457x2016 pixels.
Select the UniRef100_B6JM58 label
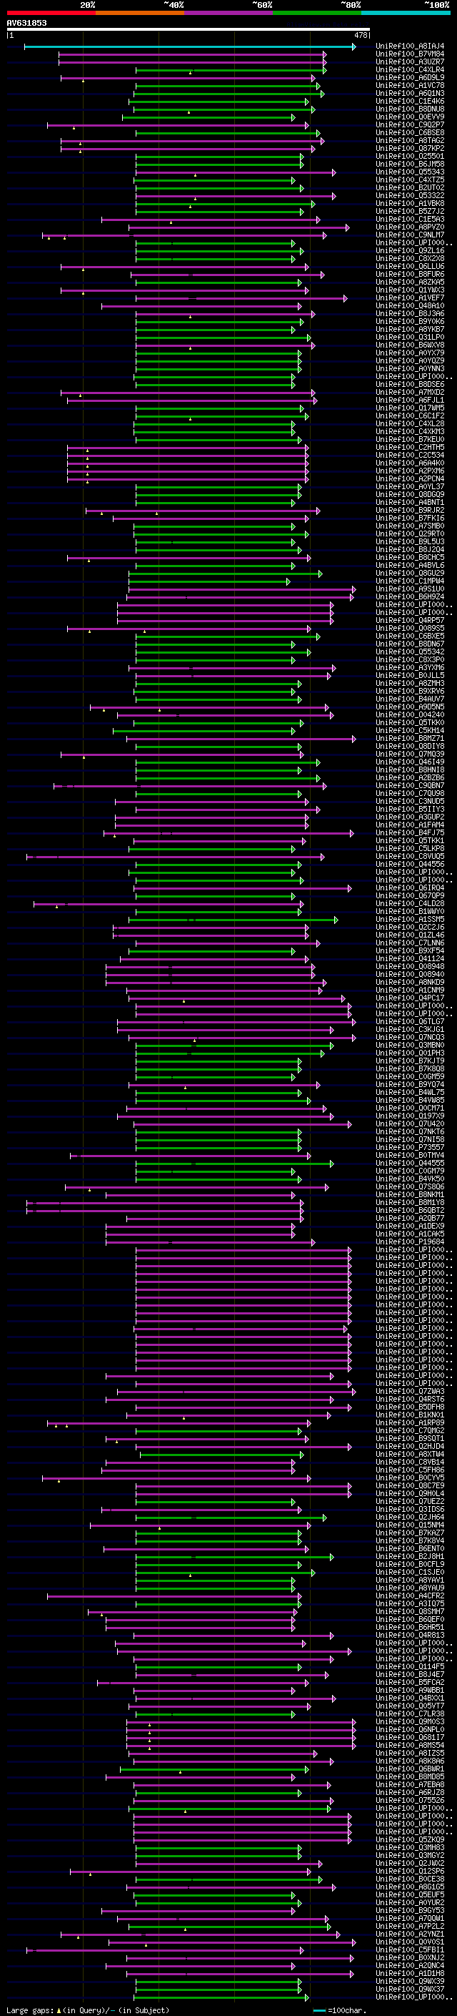[x=410, y=164]
